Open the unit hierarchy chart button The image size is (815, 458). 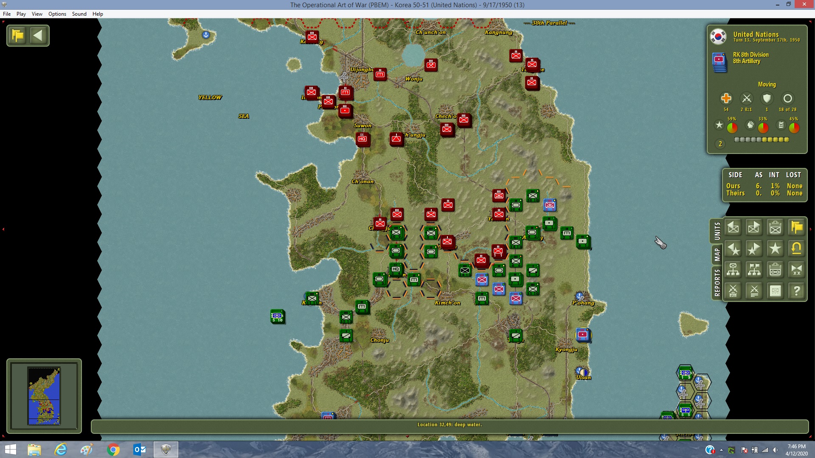point(733,270)
